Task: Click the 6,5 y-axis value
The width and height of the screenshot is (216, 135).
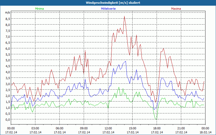Action: pos(8,43)
